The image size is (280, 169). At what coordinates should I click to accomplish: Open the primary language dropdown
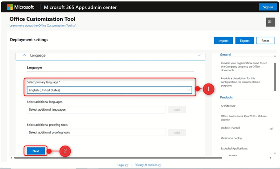coord(110,90)
